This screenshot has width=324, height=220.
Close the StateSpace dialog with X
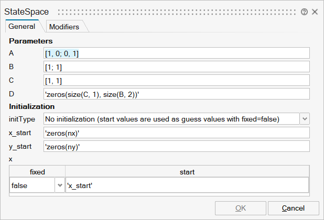pyautogui.click(x=315, y=12)
